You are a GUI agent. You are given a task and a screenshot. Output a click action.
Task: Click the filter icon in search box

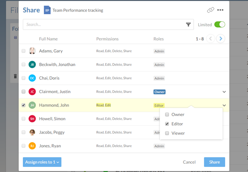point(188,24)
